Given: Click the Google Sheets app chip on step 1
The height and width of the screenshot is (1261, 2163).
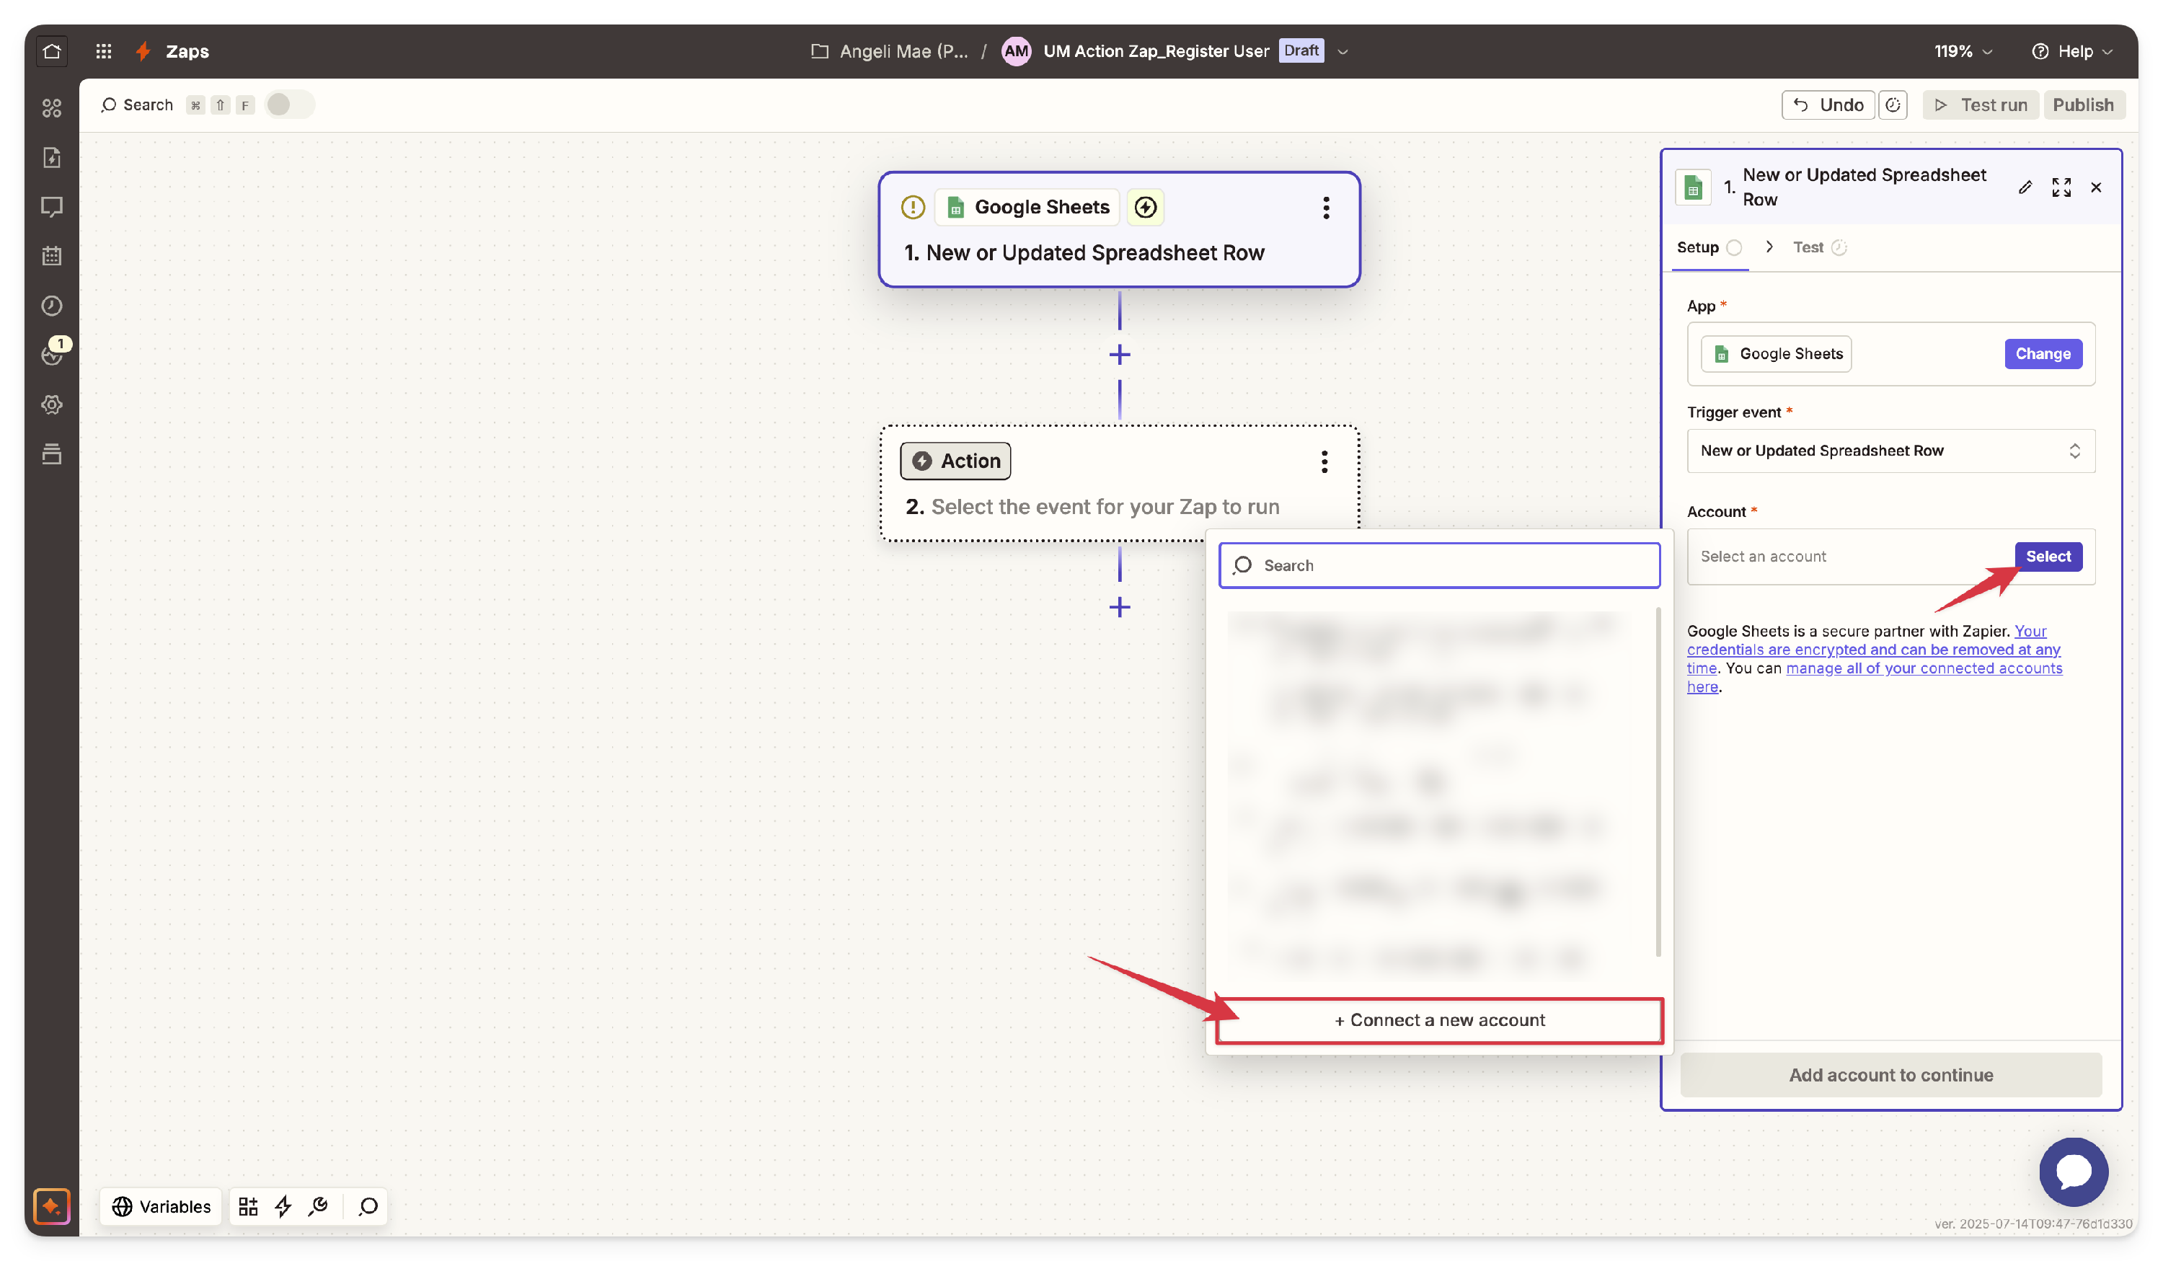Looking at the screenshot, I should coord(1027,207).
